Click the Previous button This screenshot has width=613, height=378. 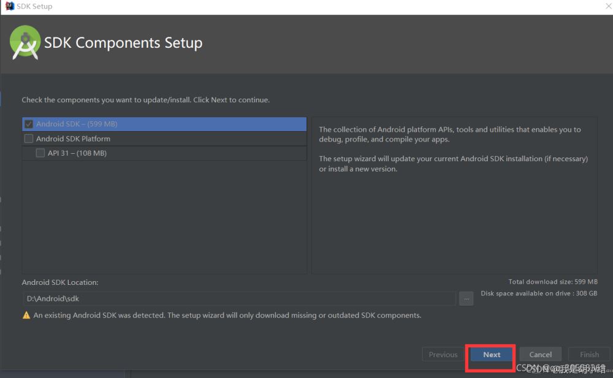[x=443, y=355]
